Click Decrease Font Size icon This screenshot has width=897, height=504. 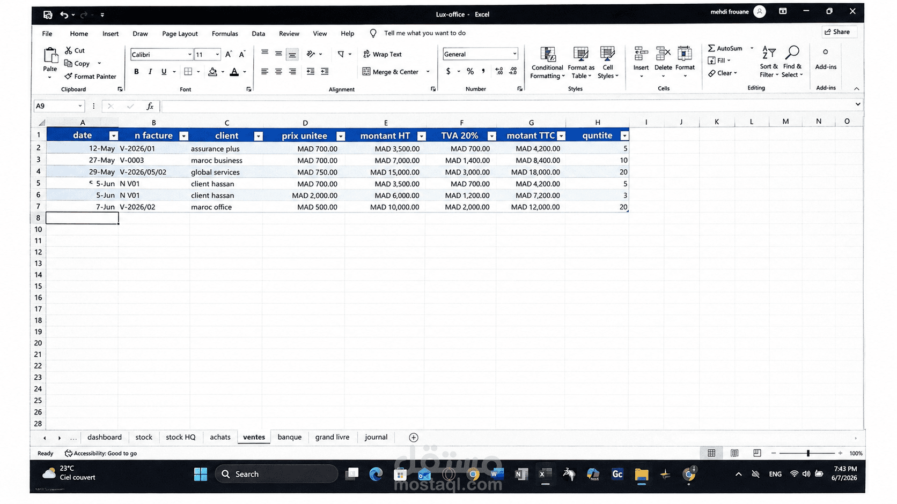[242, 54]
